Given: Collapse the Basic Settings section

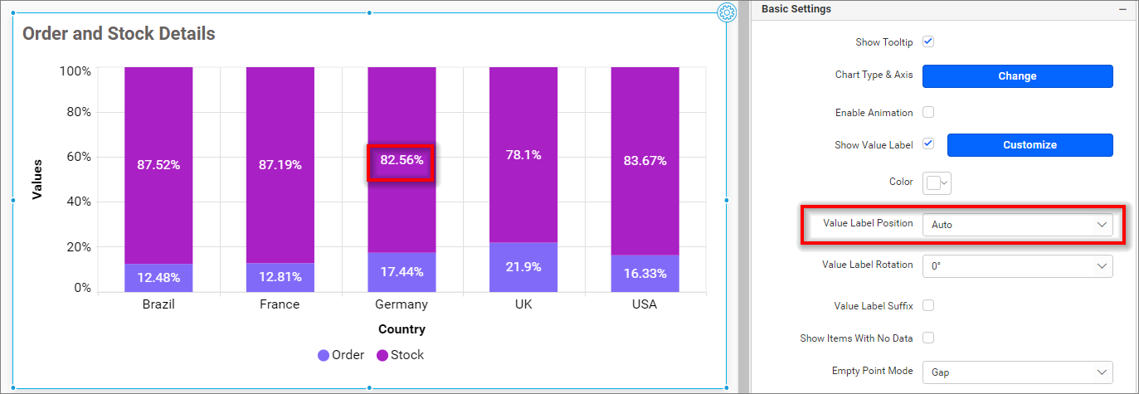Looking at the screenshot, I should (x=1122, y=9).
